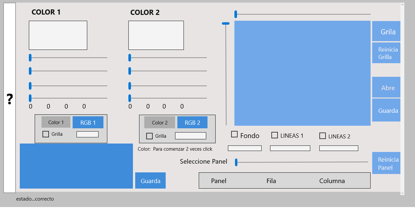Tick the Grilla checkbox under Color 2
The height and width of the screenshot is (220, 415).
click(149, 136)
